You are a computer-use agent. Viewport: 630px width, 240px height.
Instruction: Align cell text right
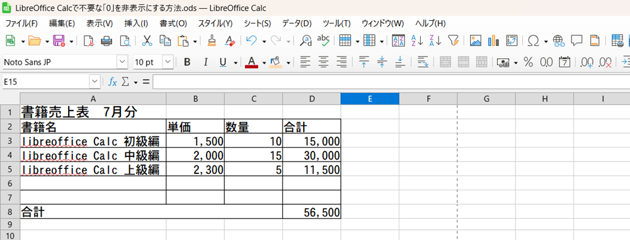341,62
